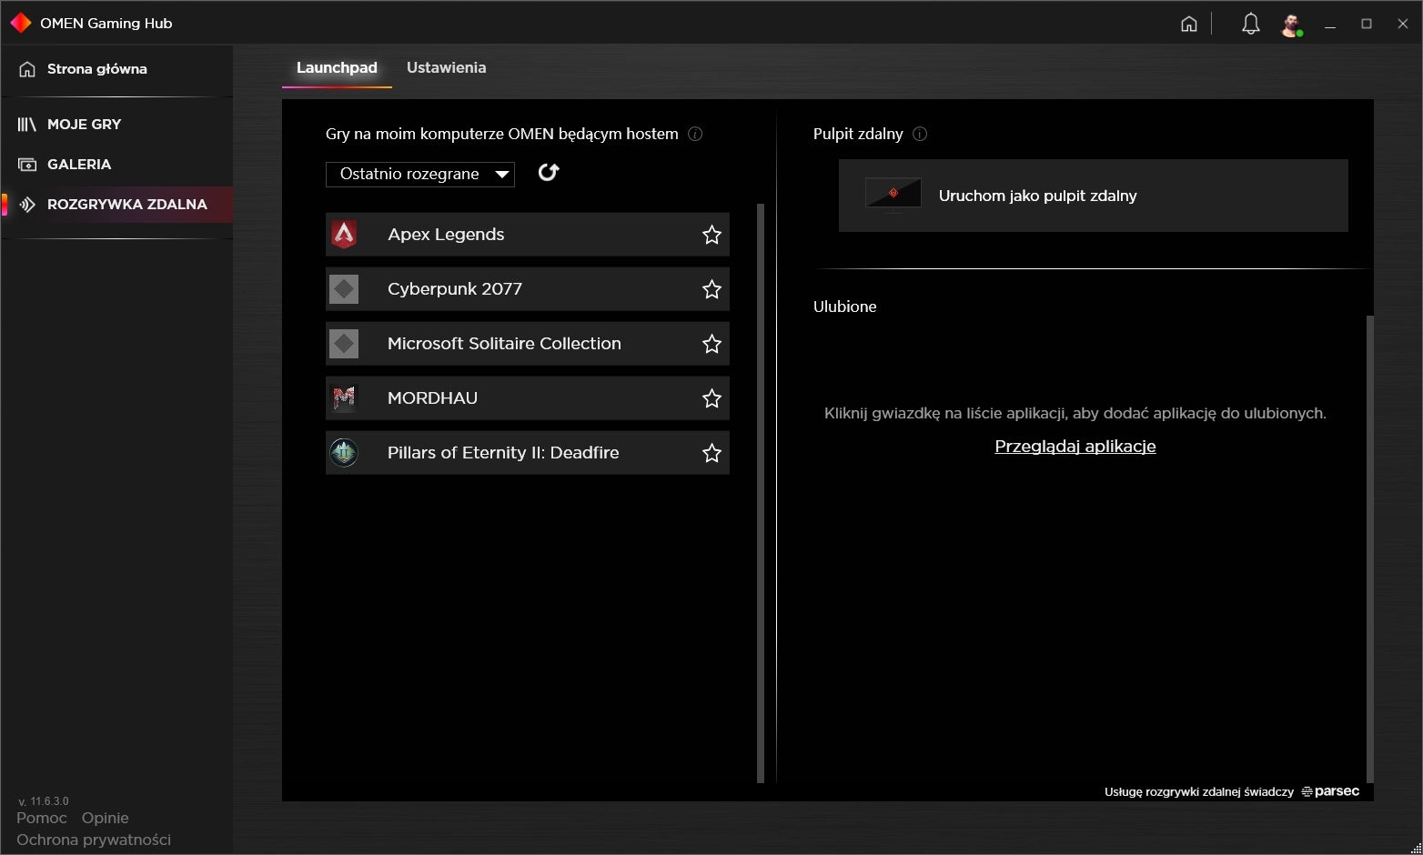Select ROZGRYWKA ZDALNA in sidebar
This screenshot has height=855, width=1423.
(x=116, y=205)
